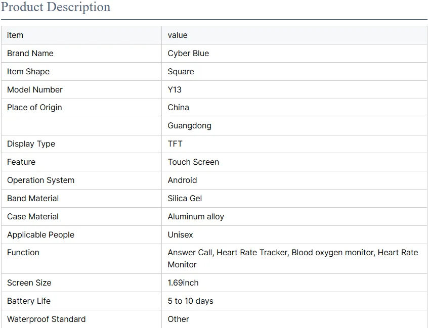Click the Waterproof Standard label
This screenshot has height=328, width=428.
click(x=46, y=319)
